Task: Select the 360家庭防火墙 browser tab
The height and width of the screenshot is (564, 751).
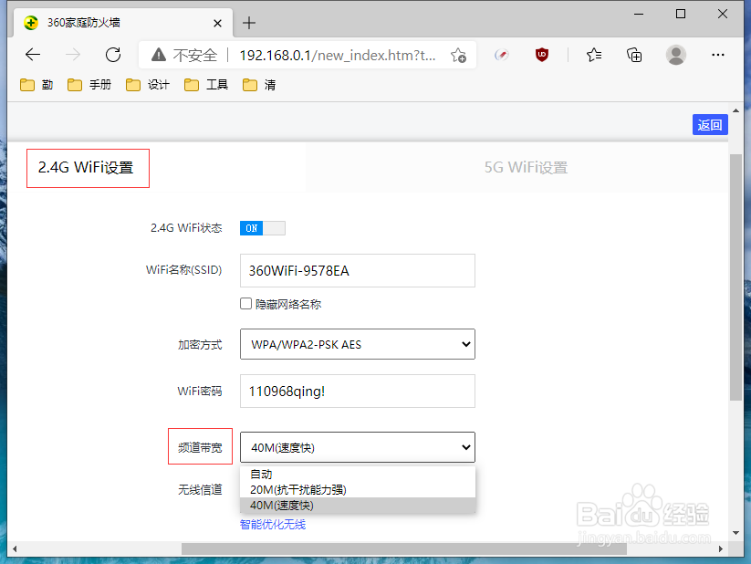Action: pos(121,23)
